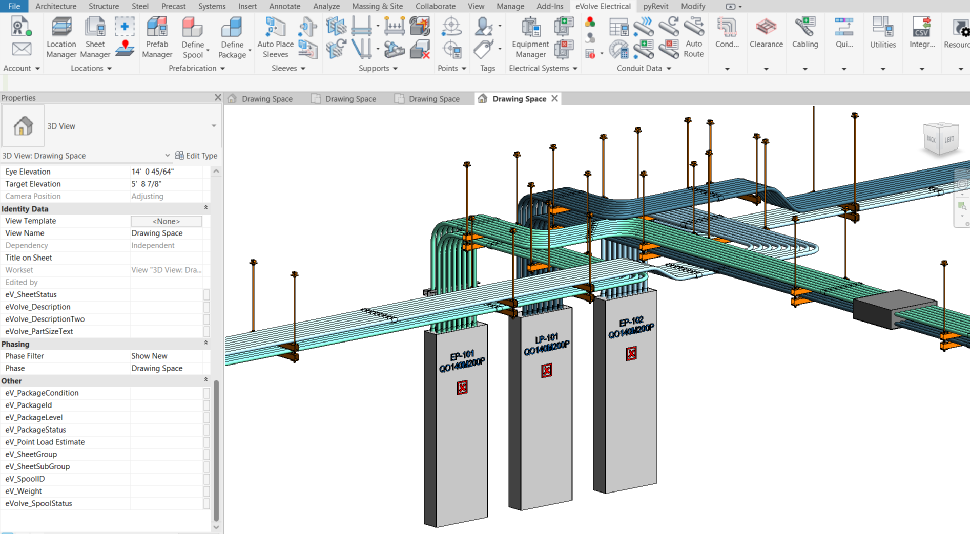Run Auto Place Sleeves
971x535 pixels.
[275, 37]
